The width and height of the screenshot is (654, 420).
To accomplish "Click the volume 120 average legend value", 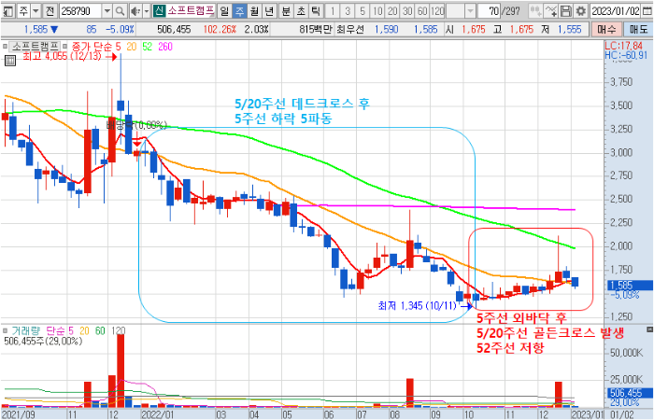I will click(x=119, y=330).
